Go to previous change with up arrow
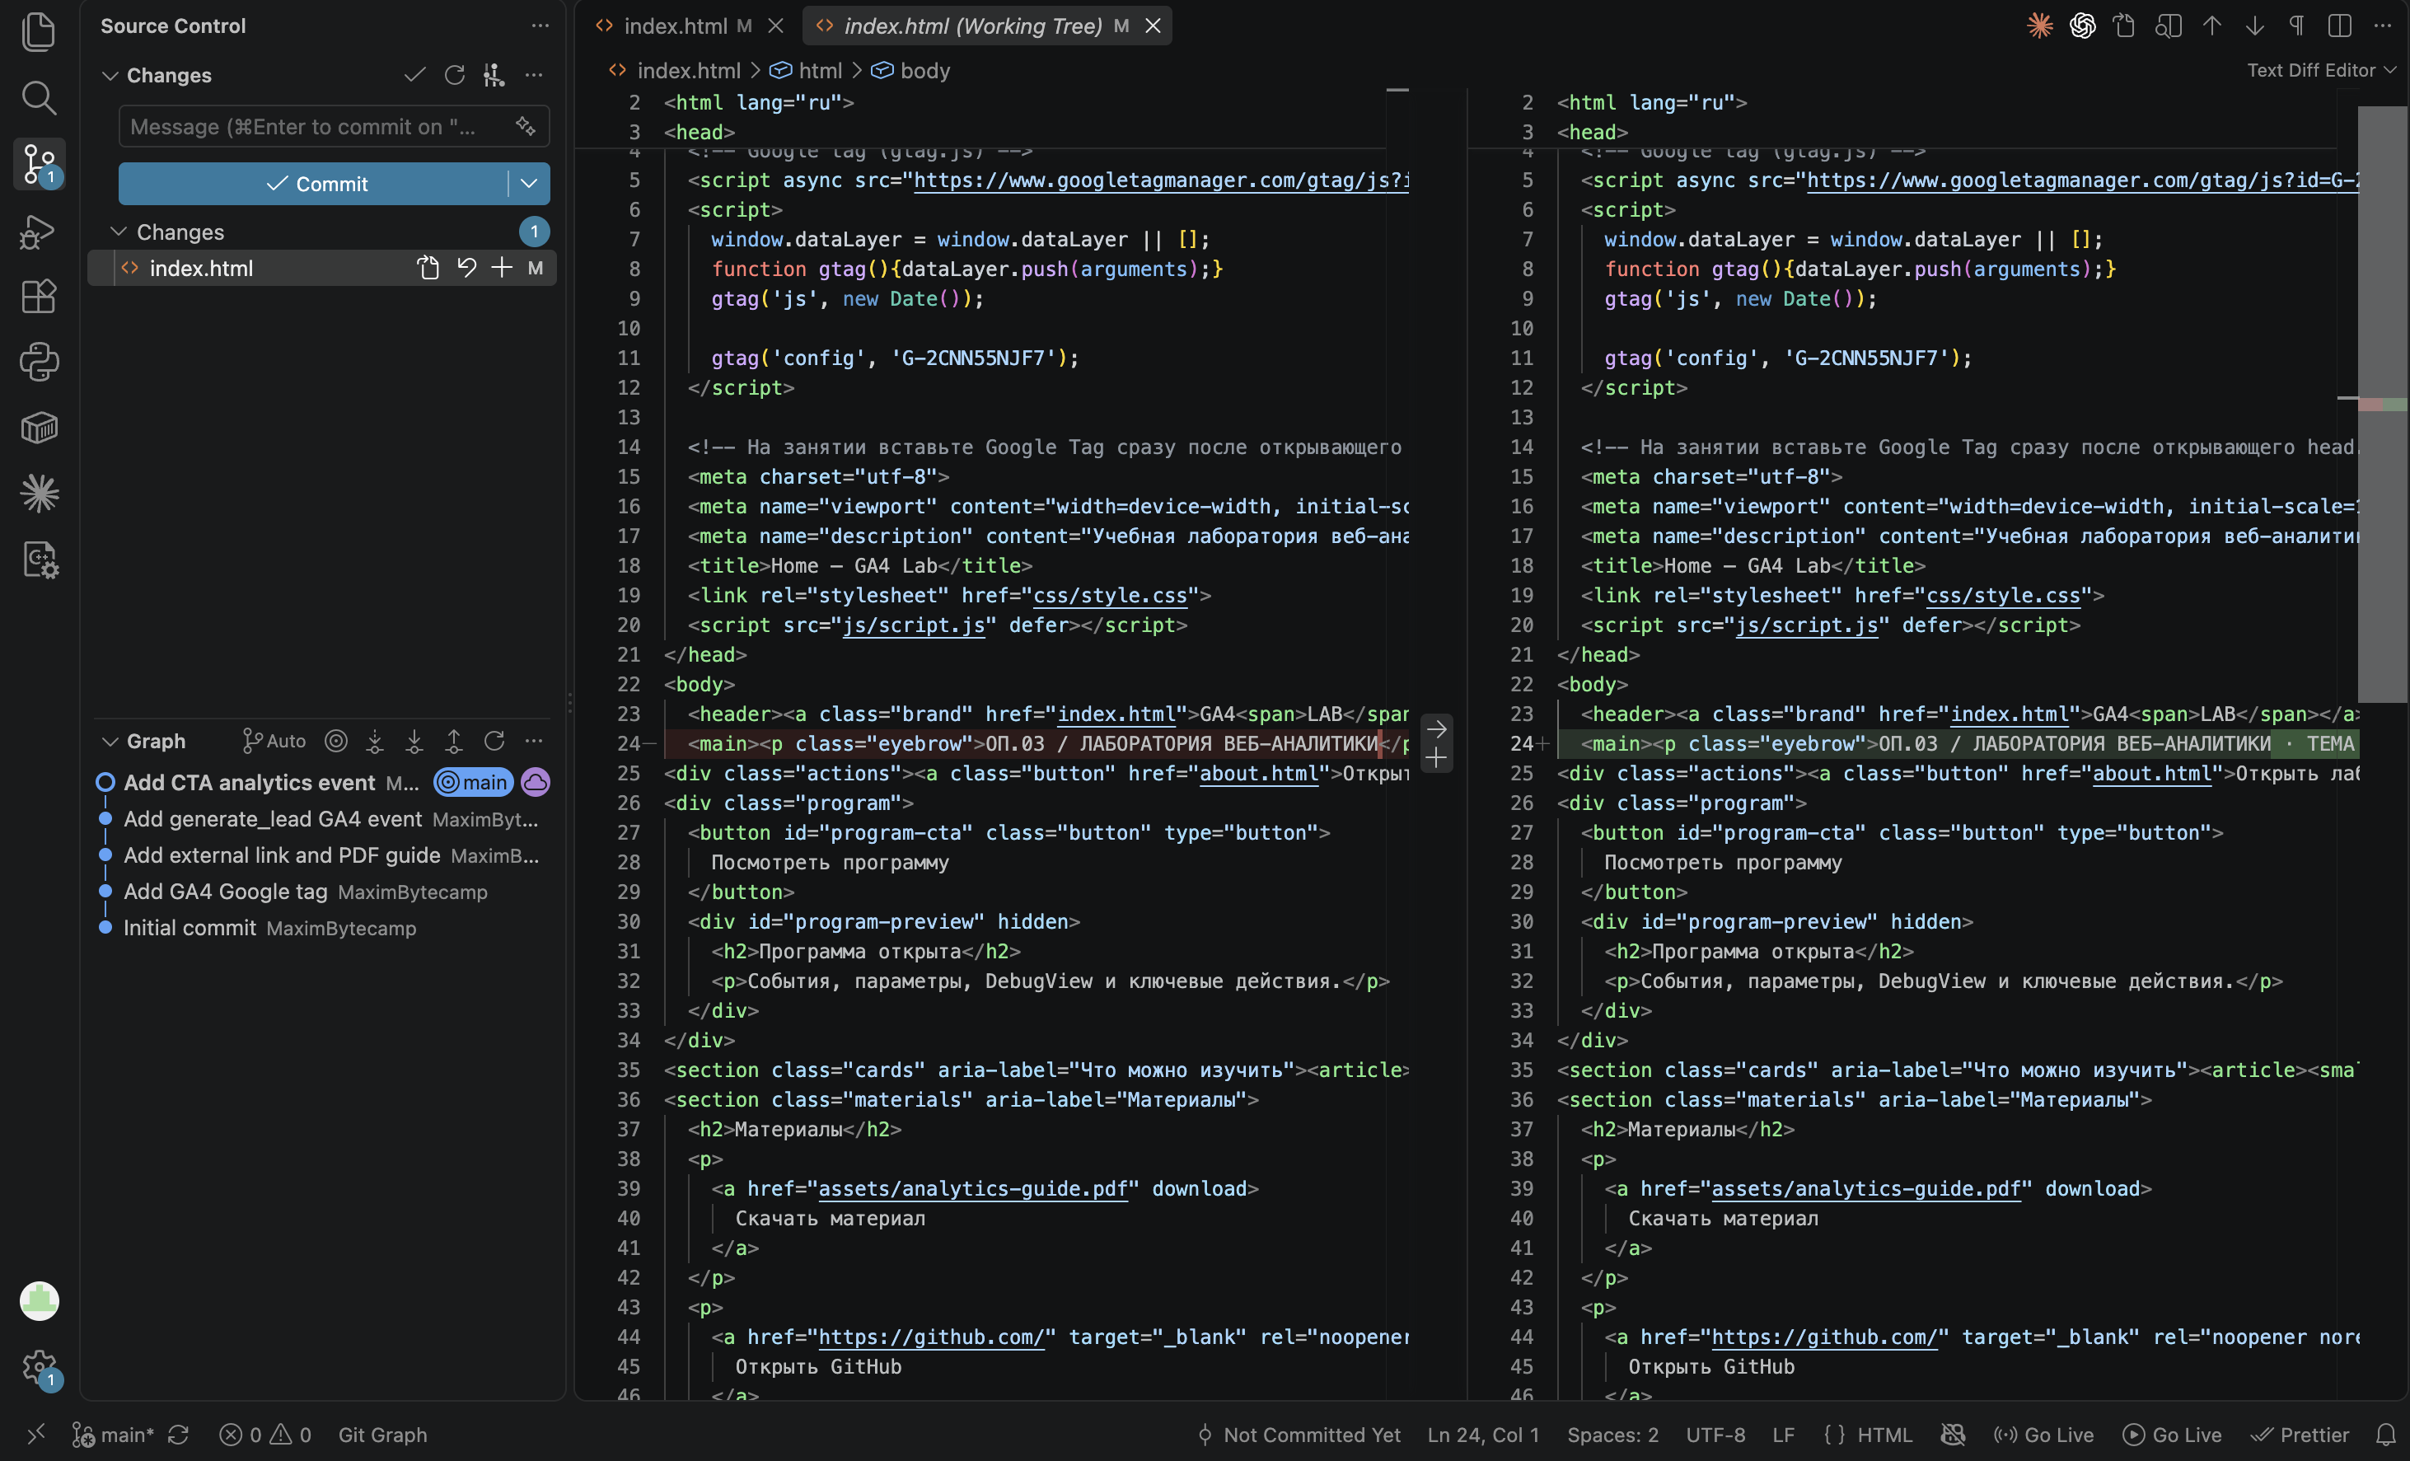This screenshot has width=2410, height=1461. [x=2211, y=26]
